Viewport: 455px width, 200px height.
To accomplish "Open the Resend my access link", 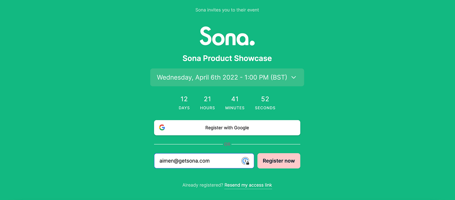I will tap(248, 185).
